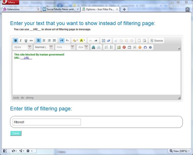This screenshot has height=155, width=193.
Task: Switch to Social Media News tab
Action: coord(61,9)
